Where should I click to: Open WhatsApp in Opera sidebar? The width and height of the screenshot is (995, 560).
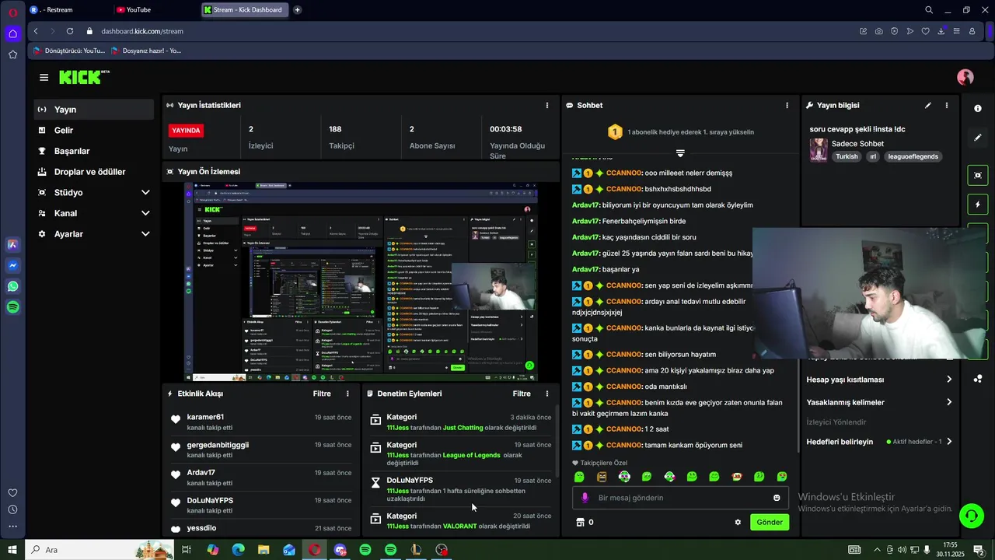click(x=12, y=286)
